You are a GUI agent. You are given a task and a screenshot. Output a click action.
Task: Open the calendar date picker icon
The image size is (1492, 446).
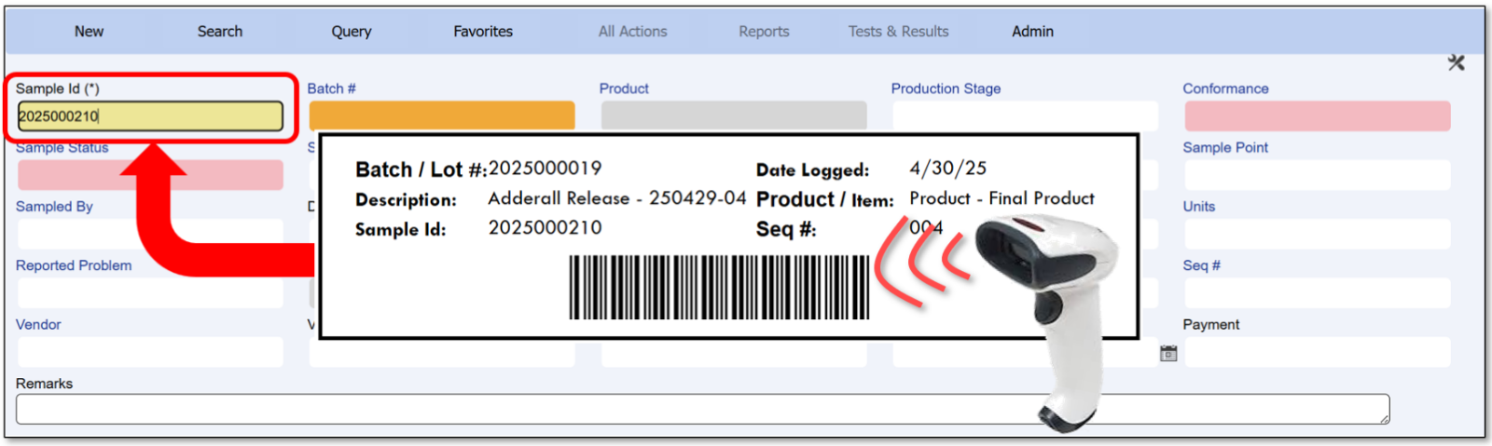[1168, 353]
